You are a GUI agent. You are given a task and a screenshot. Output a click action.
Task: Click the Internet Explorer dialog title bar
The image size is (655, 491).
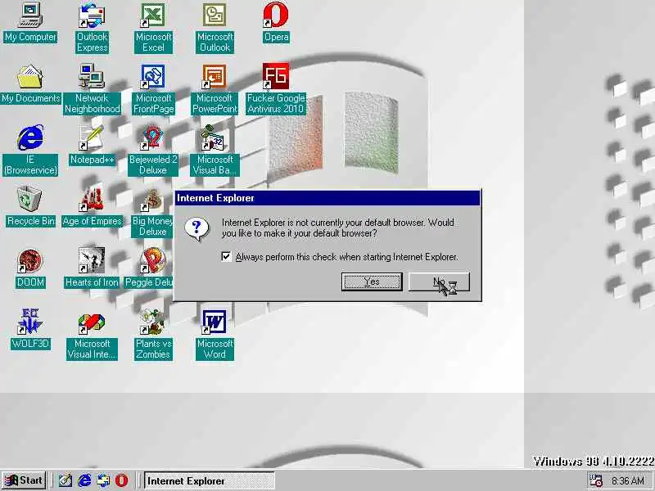328,198
